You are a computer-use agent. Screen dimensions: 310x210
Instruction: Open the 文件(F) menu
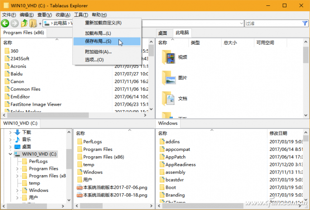[9, 15]
